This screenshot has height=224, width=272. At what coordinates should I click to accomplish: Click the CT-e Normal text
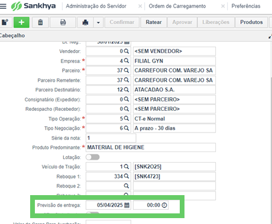tap(150, 118)
